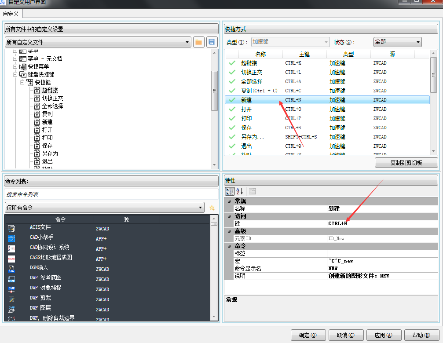
Task: Select DGN输入 command icon
Action: tap(11, 269)
